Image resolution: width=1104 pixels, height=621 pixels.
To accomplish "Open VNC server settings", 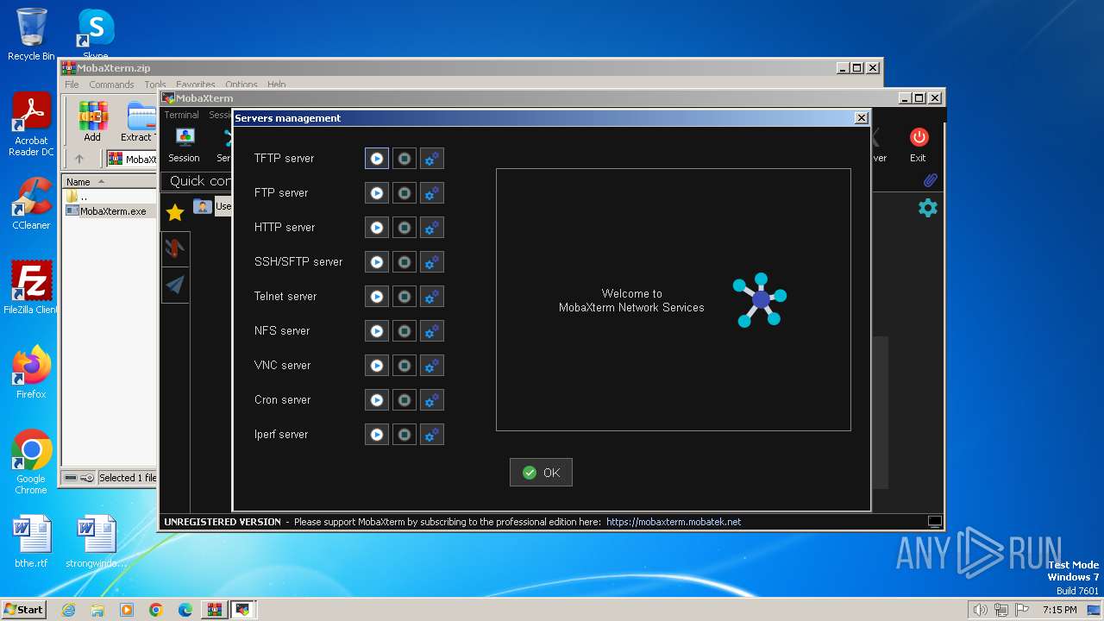I will tap(432, 366).
